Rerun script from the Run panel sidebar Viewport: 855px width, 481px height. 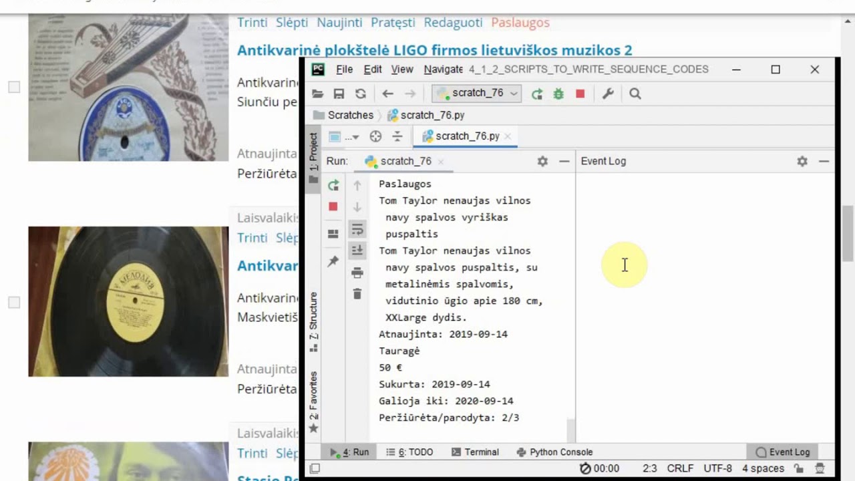coord(333,185)
